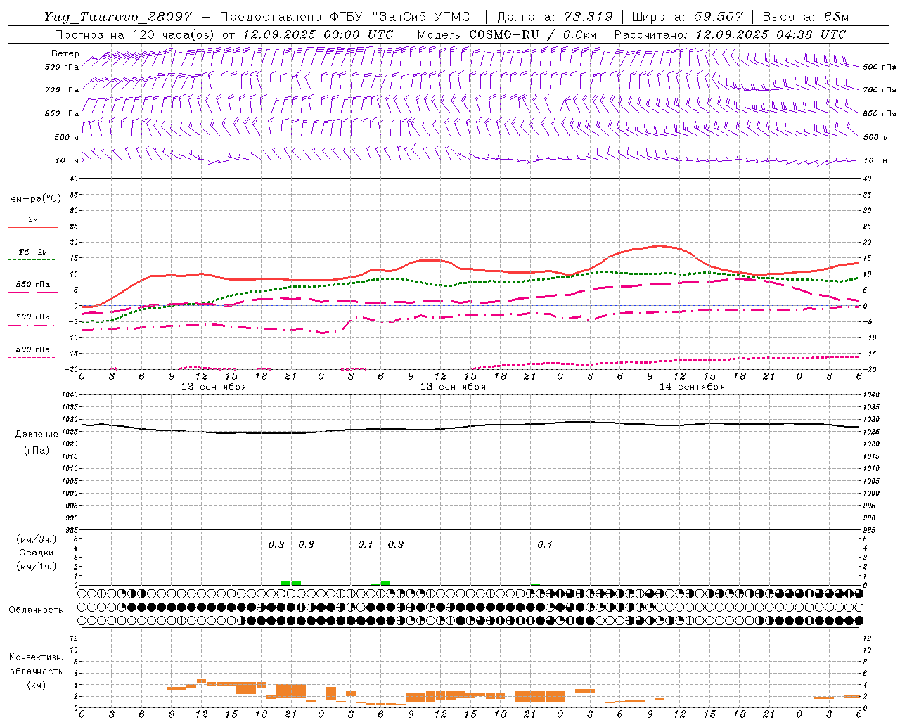Click the "(км)" unit label under convective cloudiness
This screenshot has height=720, width=900.
(x=36, y=685)
